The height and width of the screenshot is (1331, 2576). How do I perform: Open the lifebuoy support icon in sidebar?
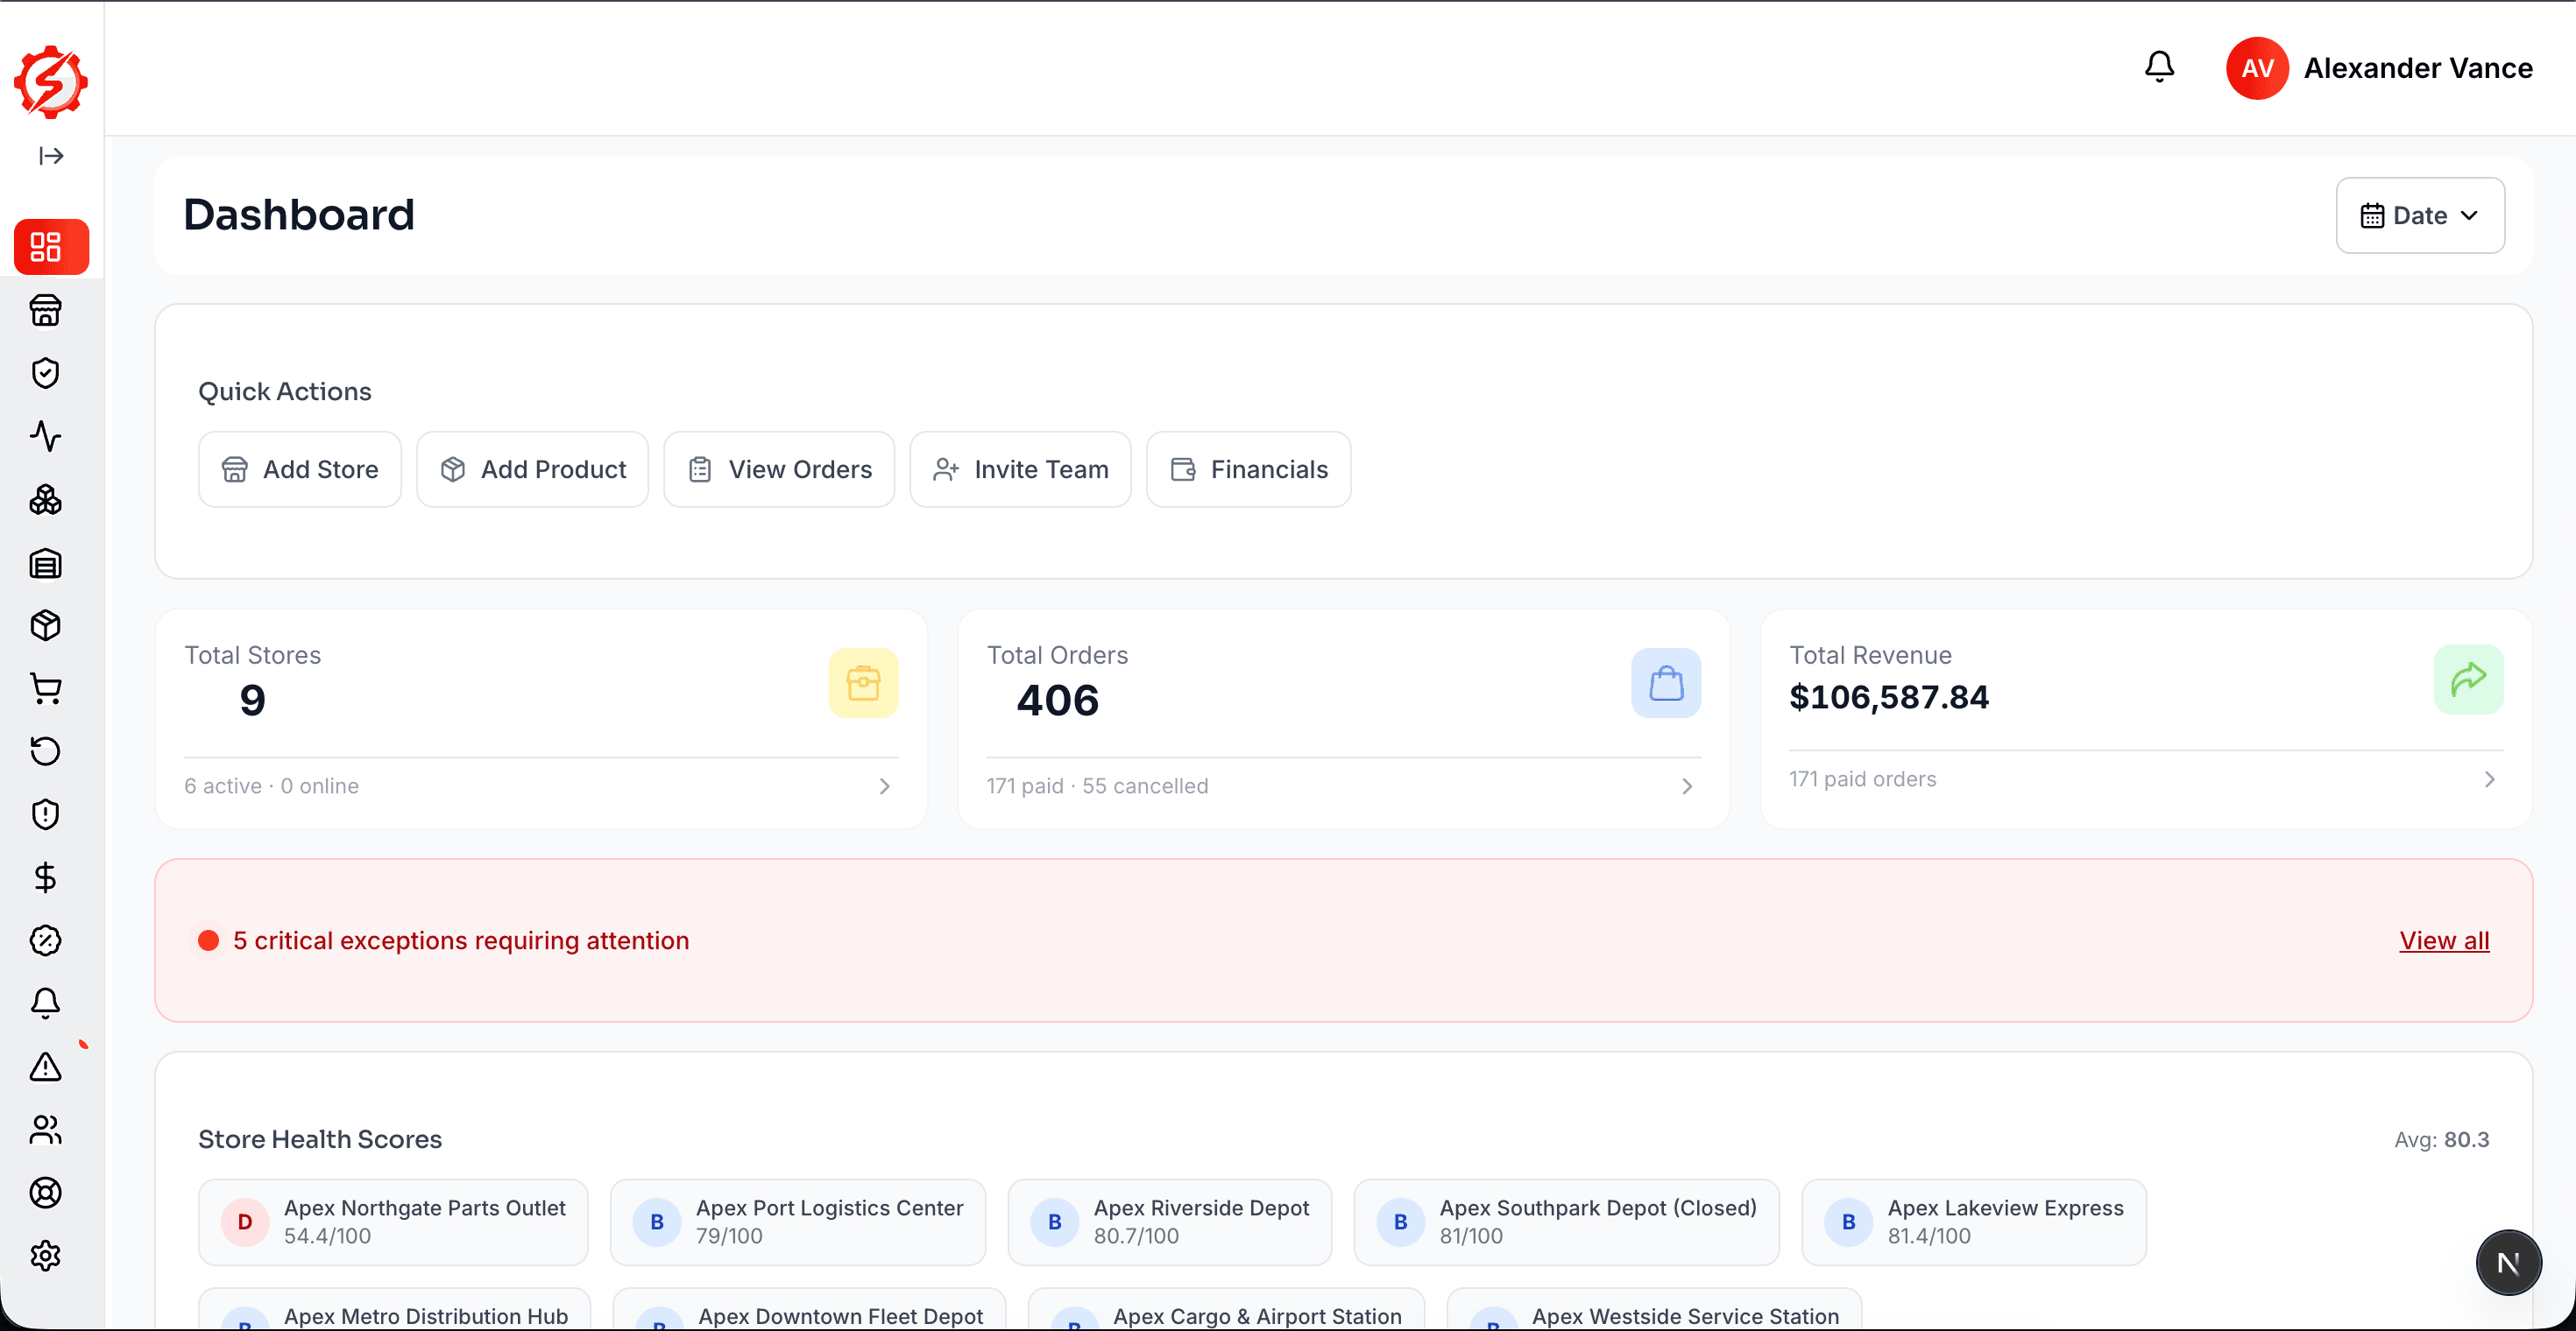[46, 1194]
